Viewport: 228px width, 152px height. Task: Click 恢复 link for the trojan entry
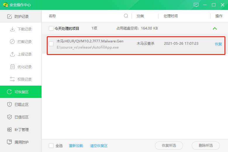click(x=218, y=44)
